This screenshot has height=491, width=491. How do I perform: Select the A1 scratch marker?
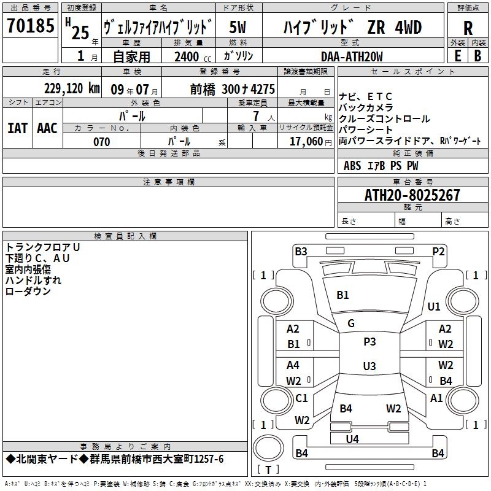point(436,398)
